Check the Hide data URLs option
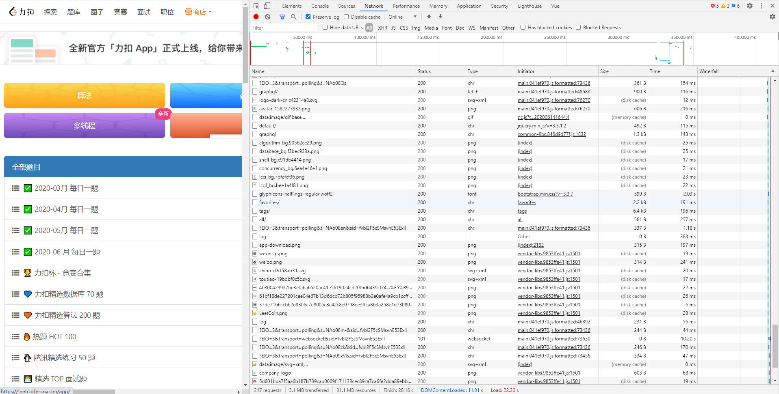The height and width of the screenshot is (394, 779). 325,27
